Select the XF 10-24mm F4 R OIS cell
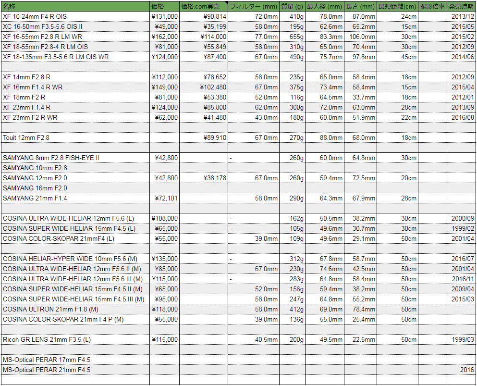This screenshot has width=477, height=386. (75, 16)
